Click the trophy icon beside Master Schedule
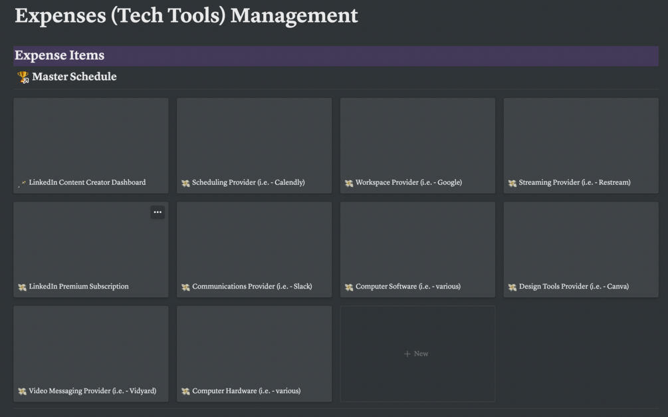 coord(23,77)
